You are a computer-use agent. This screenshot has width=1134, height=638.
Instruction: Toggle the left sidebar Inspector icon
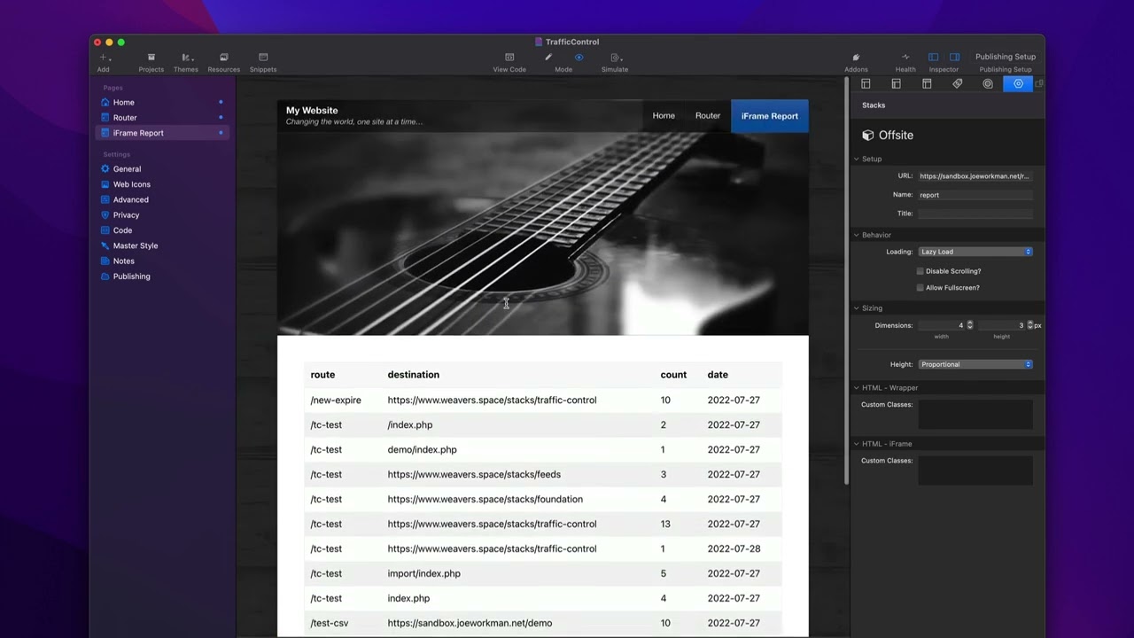click(933, 57)
